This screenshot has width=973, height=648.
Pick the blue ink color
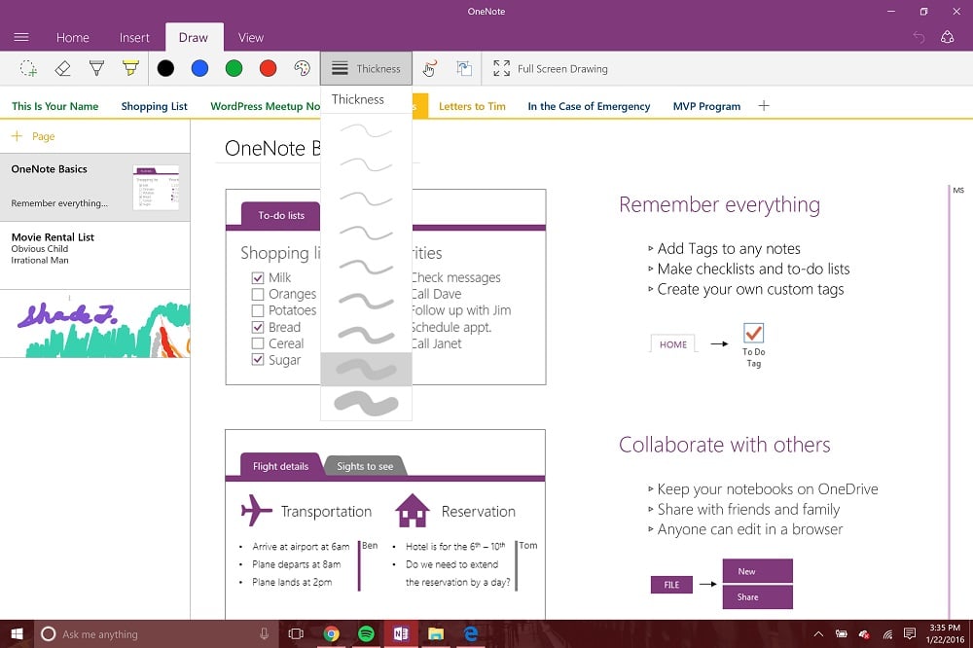point(199,68)
